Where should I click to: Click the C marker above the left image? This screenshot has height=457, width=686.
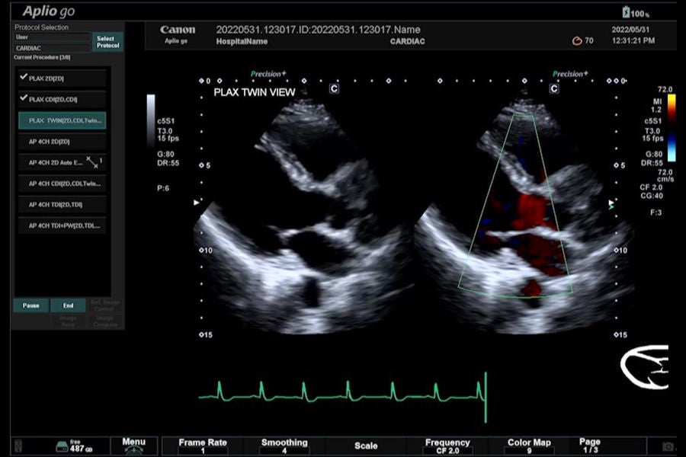click(334, 89)
